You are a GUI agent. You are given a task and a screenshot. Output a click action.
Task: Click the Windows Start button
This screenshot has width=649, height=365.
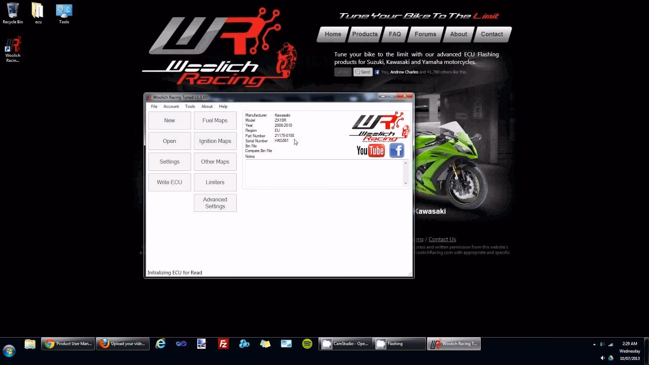coord(9,350)
